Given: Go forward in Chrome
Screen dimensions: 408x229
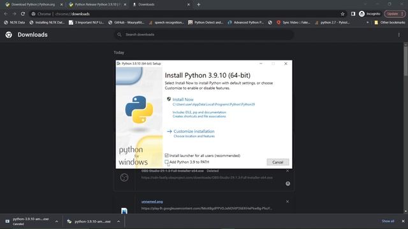Looking at the screenshot, I should pyautogui.click(x=14, y=14).
